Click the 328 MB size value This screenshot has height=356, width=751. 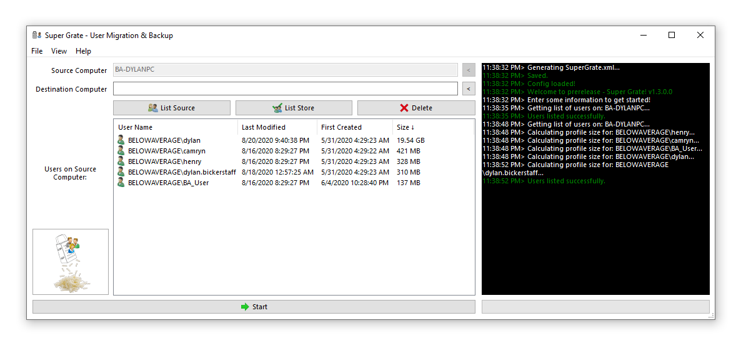point(409,161)
